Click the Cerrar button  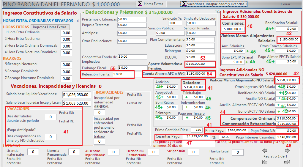[x=285, y=4]
